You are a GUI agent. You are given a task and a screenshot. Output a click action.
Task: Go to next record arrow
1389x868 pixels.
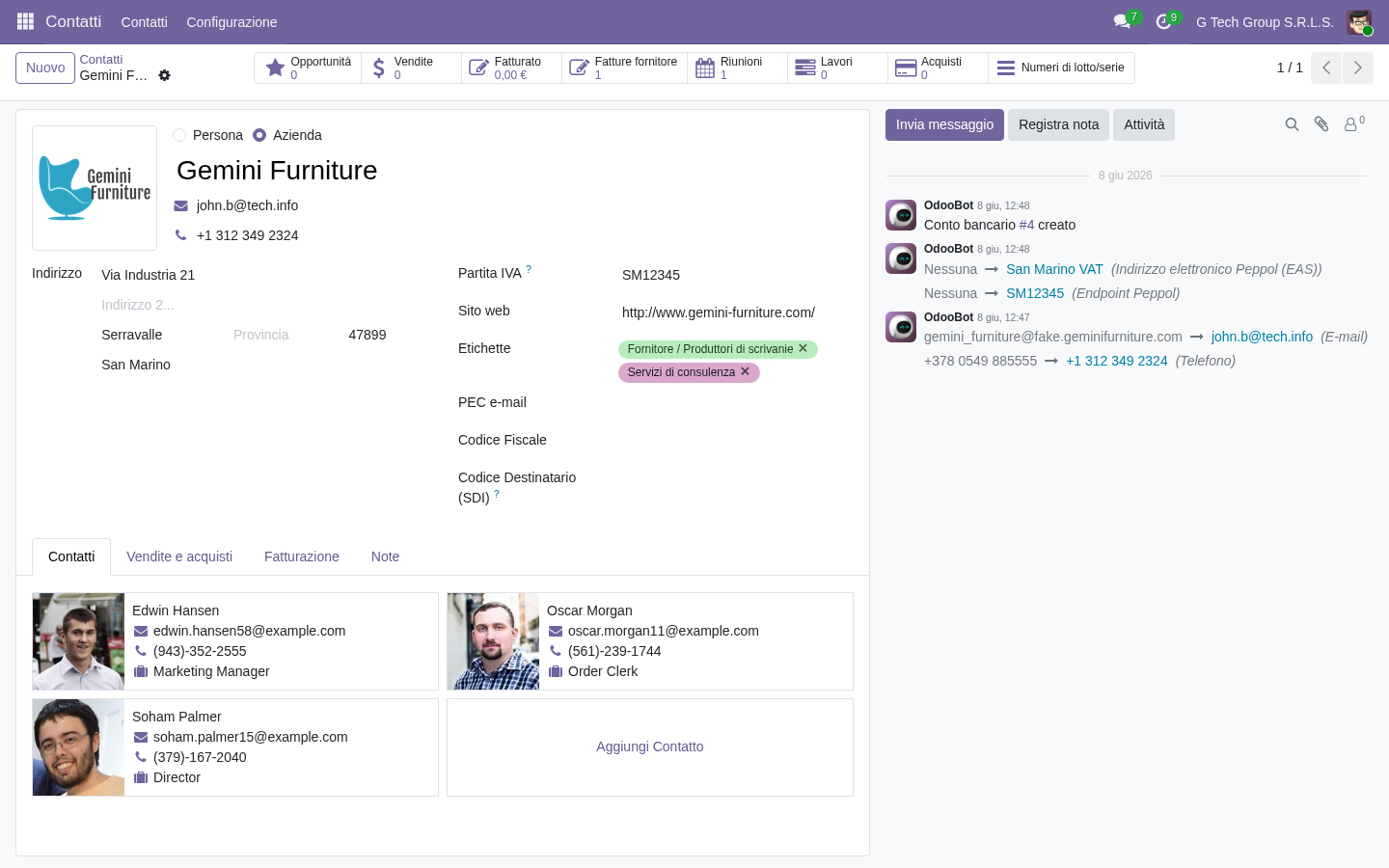1357,68
